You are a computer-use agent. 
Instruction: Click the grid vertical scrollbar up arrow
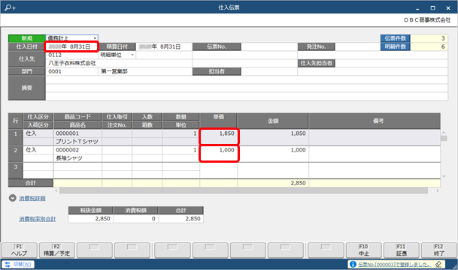[444, 133]
